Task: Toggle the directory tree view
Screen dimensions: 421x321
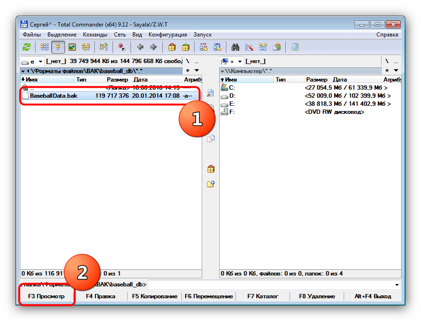Action: click(86, 47)
